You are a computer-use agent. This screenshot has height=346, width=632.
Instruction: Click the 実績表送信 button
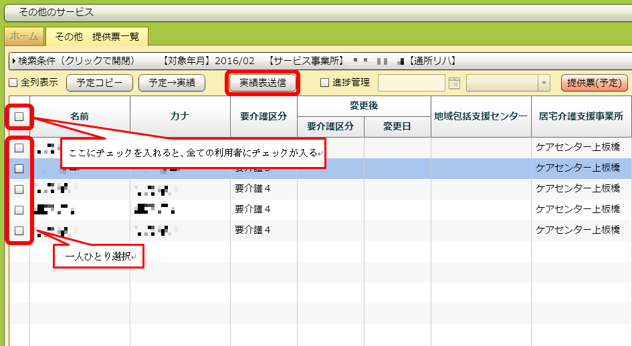tap(262, 83)
